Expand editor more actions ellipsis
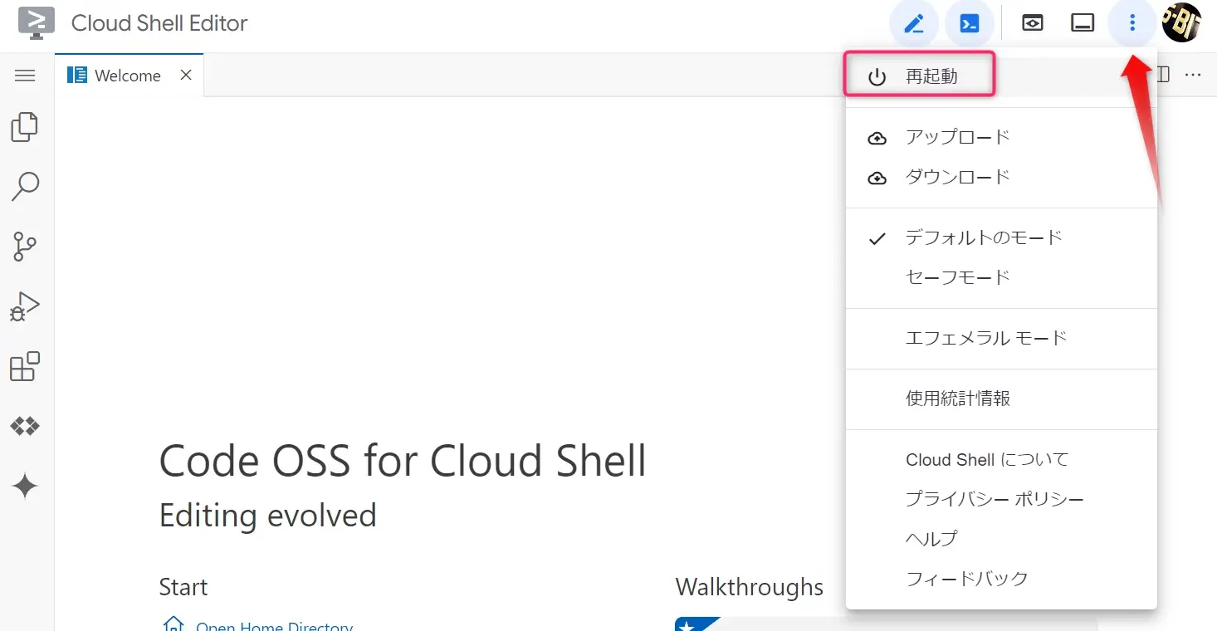This screenshot has width=1217, height=631. [1193, 76]
